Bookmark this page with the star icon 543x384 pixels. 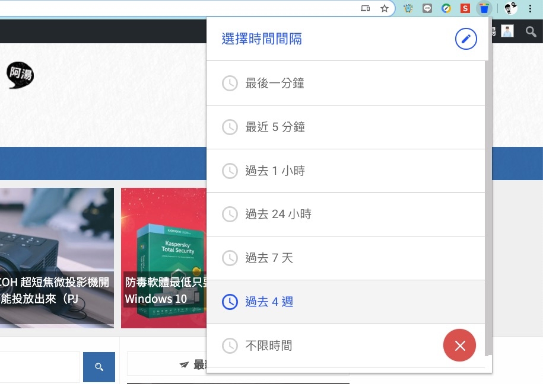coord(385,8)
